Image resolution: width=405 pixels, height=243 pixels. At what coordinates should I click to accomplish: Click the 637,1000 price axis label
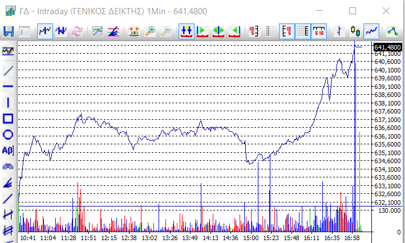click(x=387, y=120)
